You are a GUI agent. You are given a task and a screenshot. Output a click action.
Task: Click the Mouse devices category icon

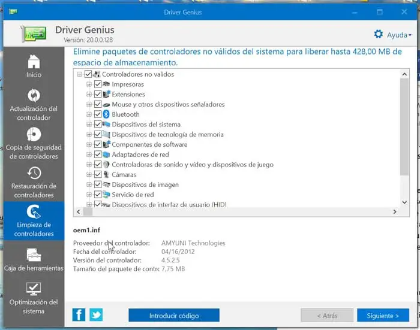pos(106,105)
